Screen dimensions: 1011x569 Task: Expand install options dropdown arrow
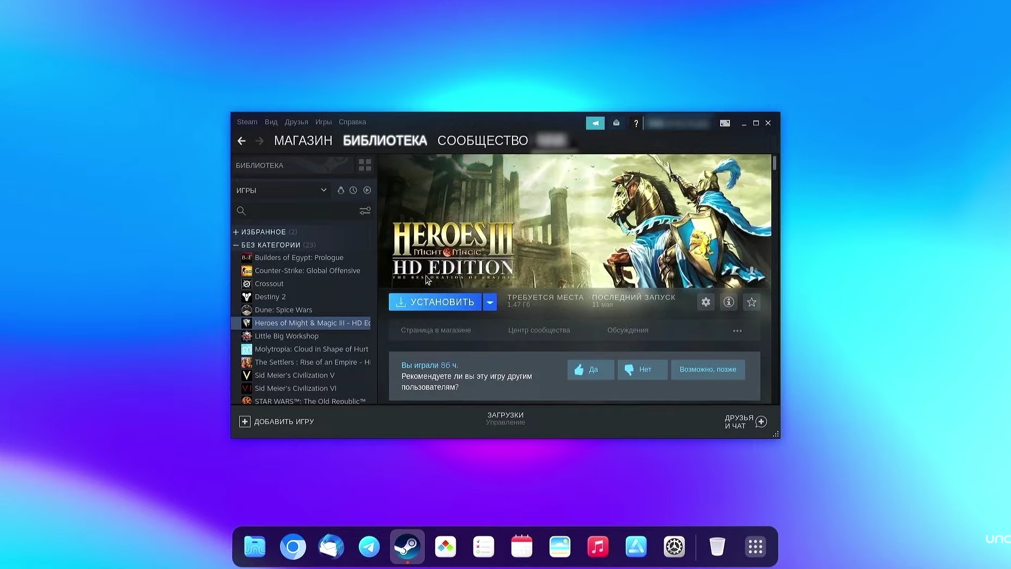click(x=490, y=302)
